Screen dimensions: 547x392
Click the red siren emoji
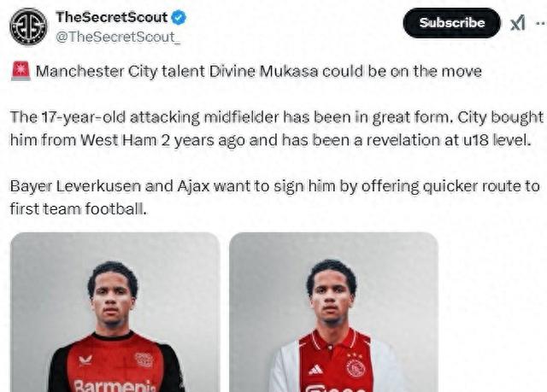click(21, 72)
